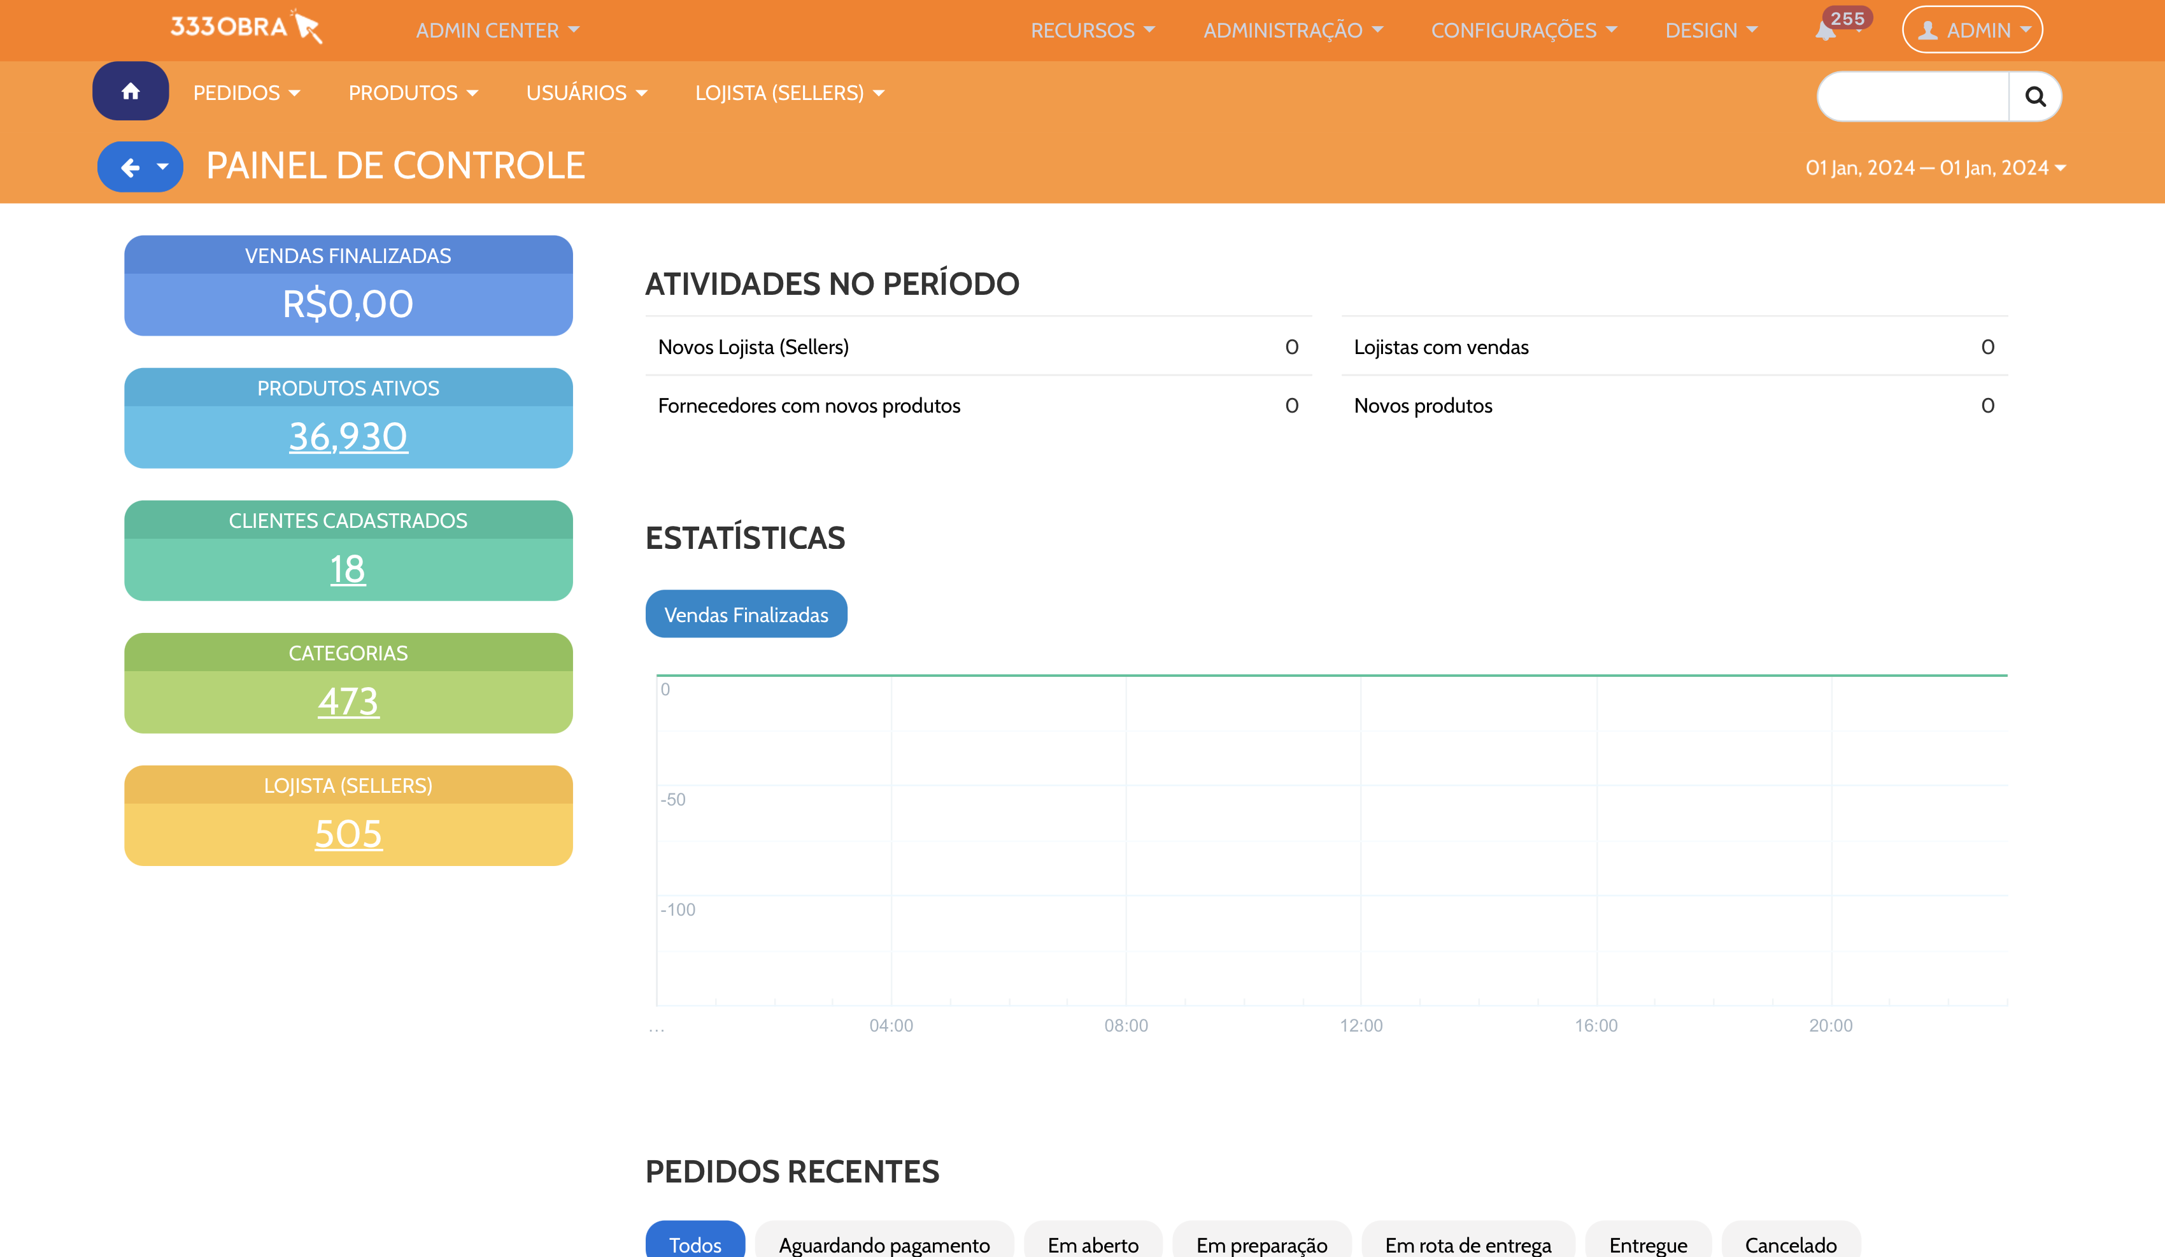Open the date range selector
The width and height of the screenshot is (2165, 1257).
[x=1934, y=168]
